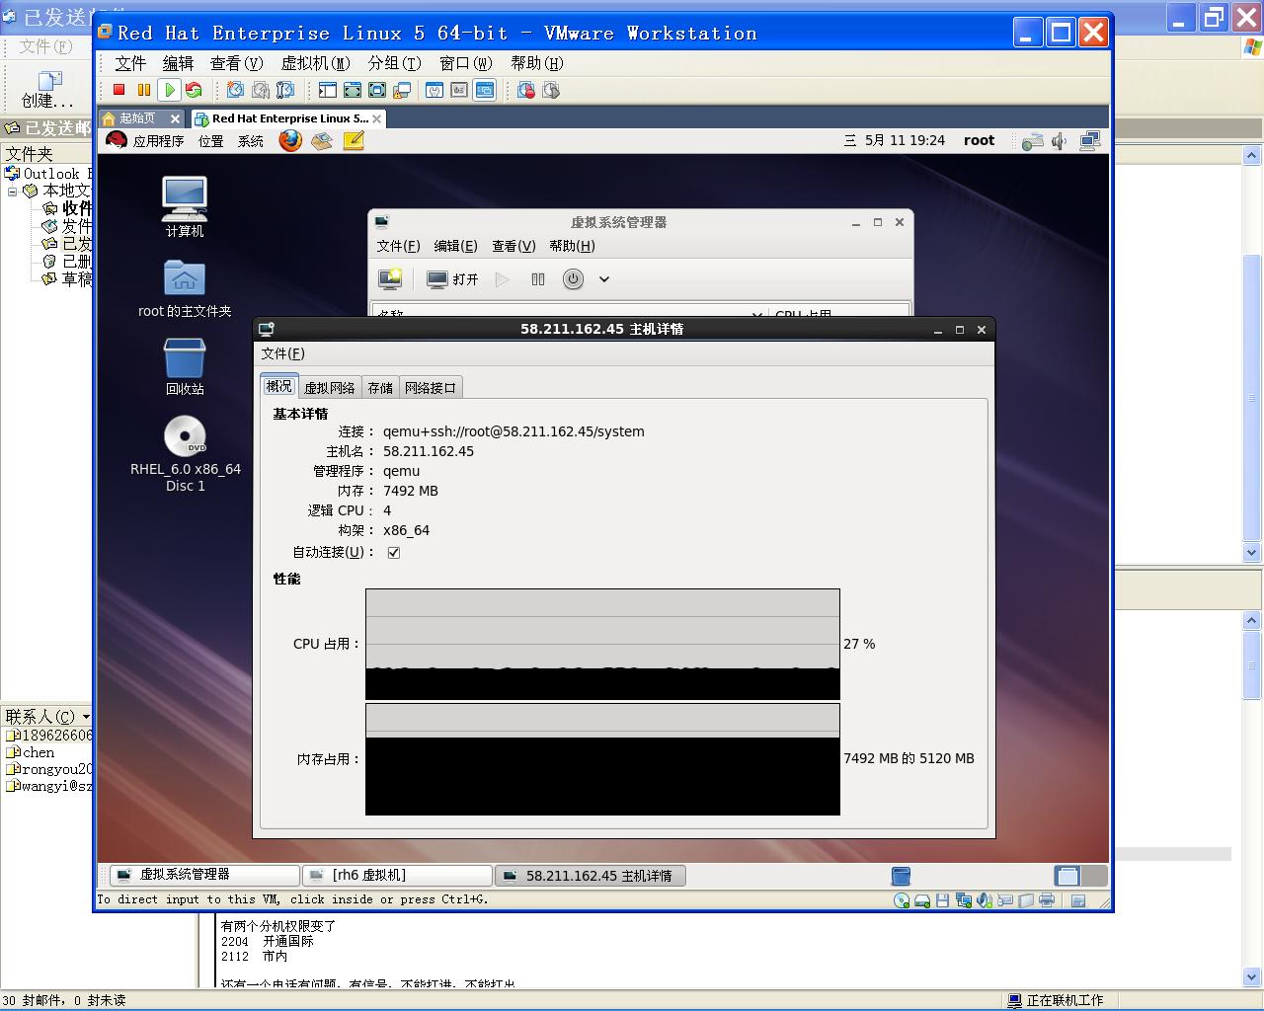Open the View (查看) menu in Virtual Machine Manager

tap(513, 246)
